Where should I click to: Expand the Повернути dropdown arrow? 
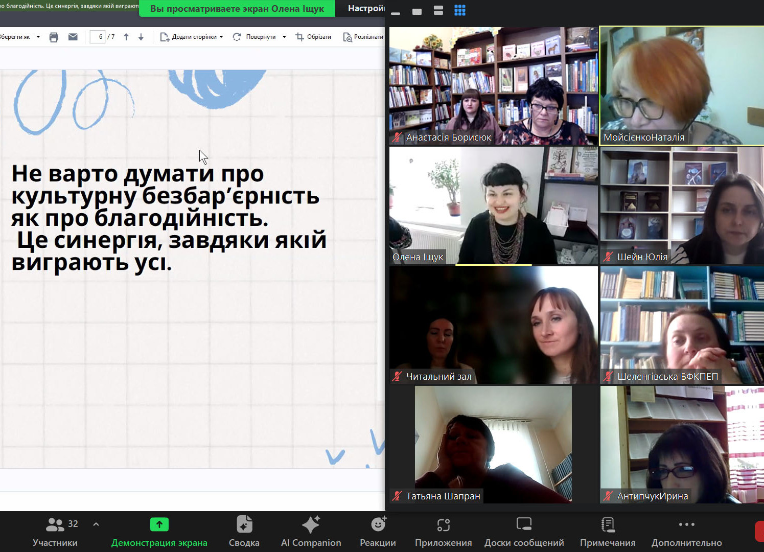284,37
